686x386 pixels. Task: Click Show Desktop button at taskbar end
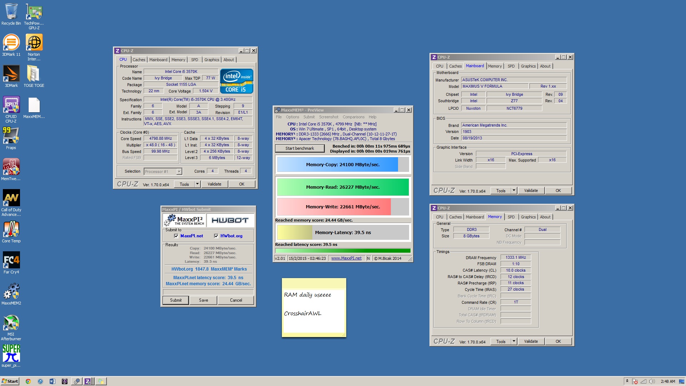tap(682, 381)
